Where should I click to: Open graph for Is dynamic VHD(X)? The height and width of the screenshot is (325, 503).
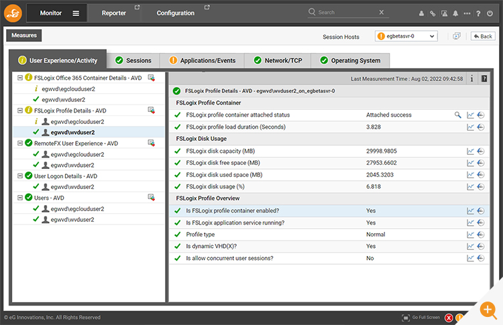point(470,246)
